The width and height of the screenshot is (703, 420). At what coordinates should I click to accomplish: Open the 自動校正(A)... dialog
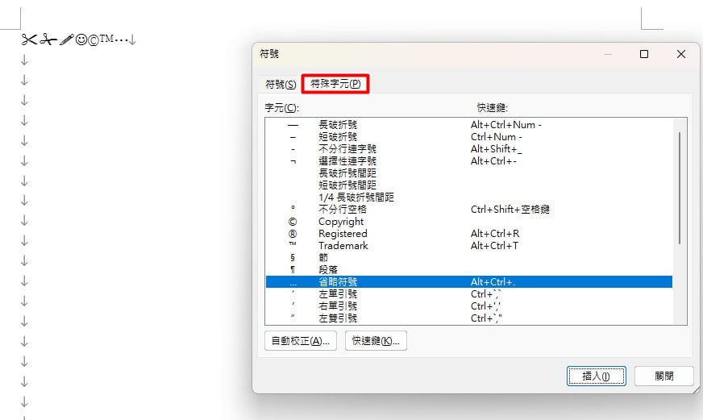pos(301,341)
